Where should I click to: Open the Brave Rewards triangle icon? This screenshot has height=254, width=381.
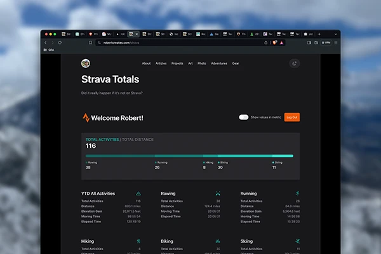pos(281,43)
